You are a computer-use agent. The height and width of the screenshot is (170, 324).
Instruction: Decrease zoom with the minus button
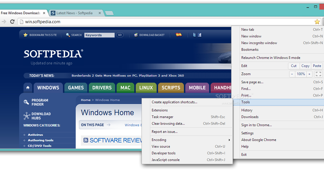click(x=292, y=74)
